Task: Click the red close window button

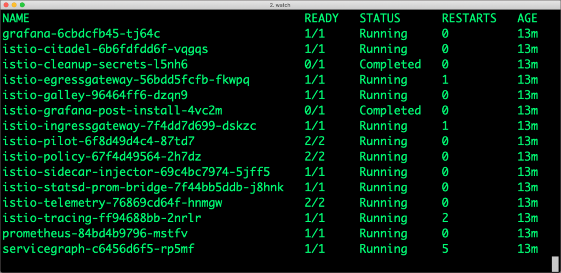Action: pos(7,5)
